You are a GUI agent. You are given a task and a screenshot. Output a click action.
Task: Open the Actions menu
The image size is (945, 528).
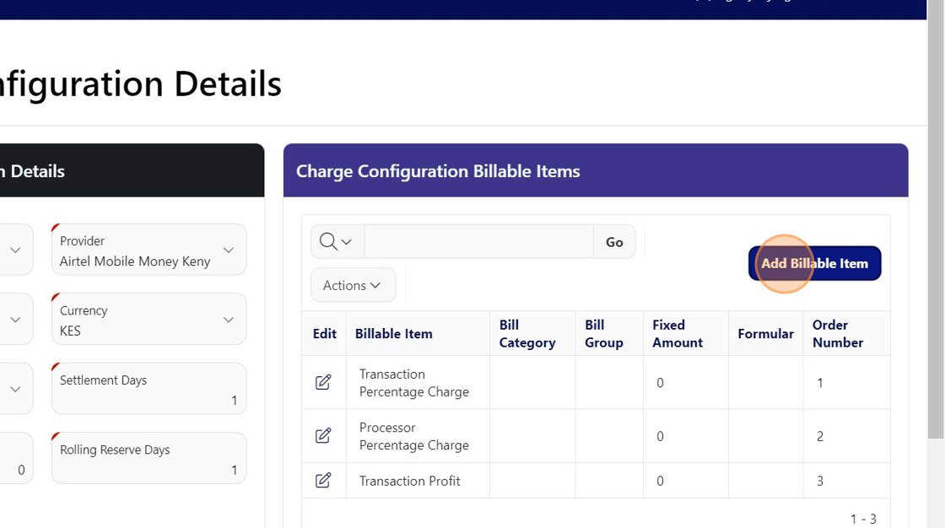[x=353, y=285]
